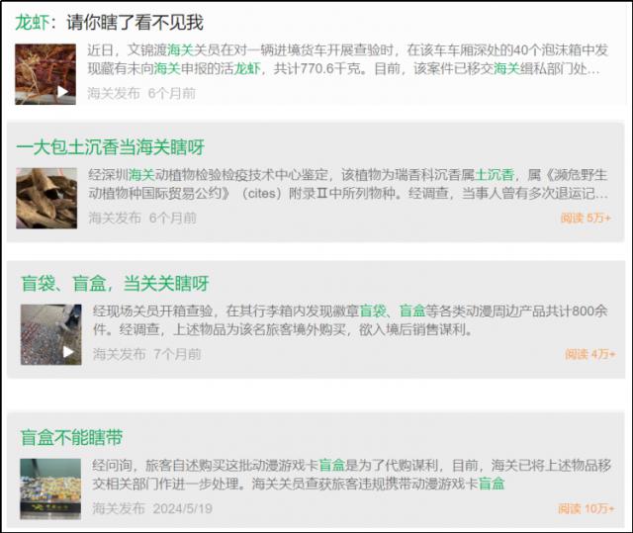The height and width of the screenshot is (533, 633).
Task: Click highlighted 土沉香 keyword in summary
Action: (495, 175)
